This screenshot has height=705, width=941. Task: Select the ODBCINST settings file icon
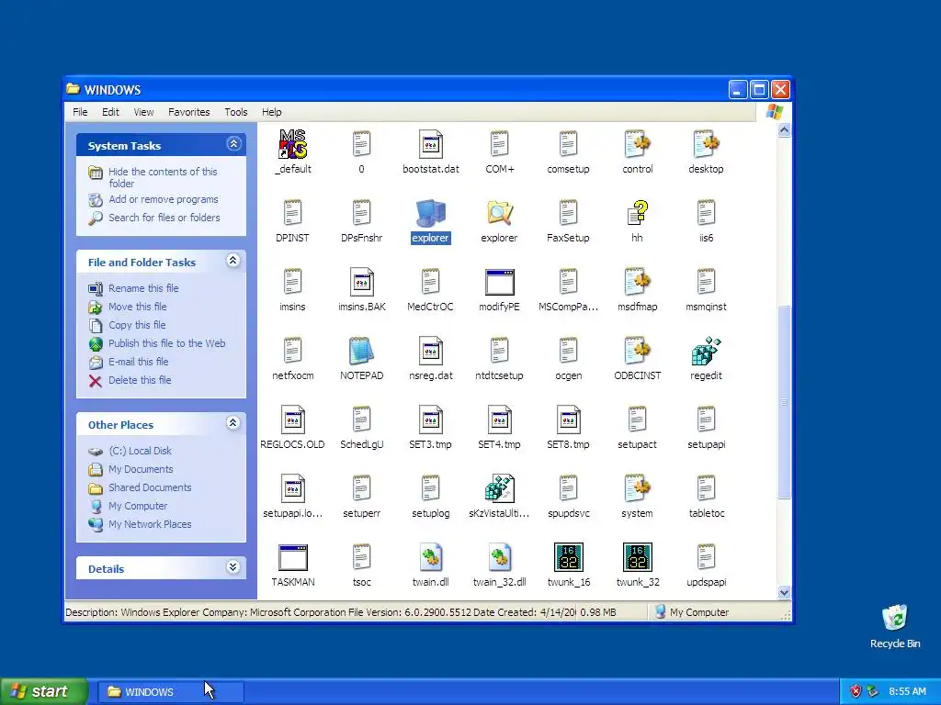point(638,352)
